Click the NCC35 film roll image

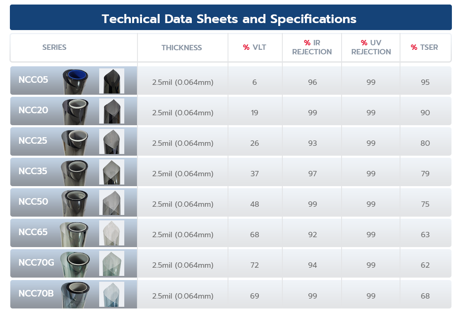tap(74, 173)
